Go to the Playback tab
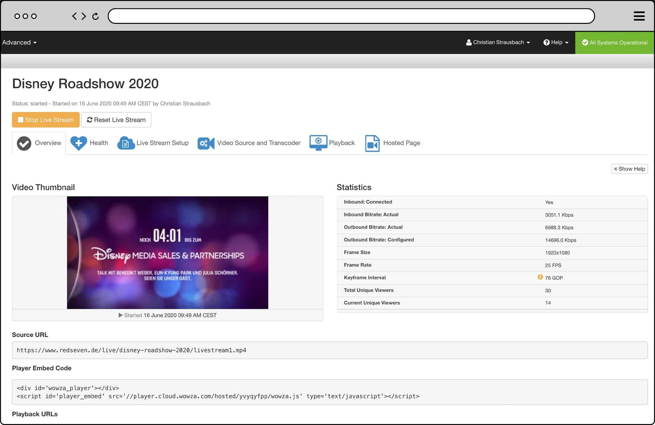This screenshot has height=425, width=655. pos(332,143)
